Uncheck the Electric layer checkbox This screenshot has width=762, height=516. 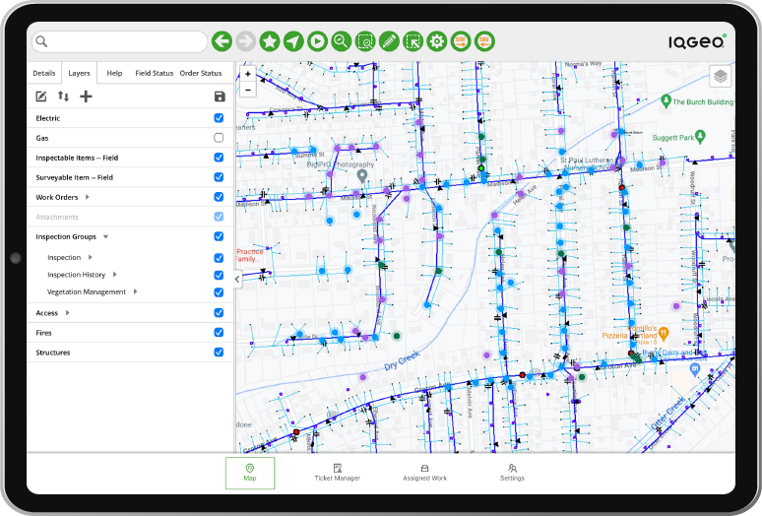pos(219,118)
